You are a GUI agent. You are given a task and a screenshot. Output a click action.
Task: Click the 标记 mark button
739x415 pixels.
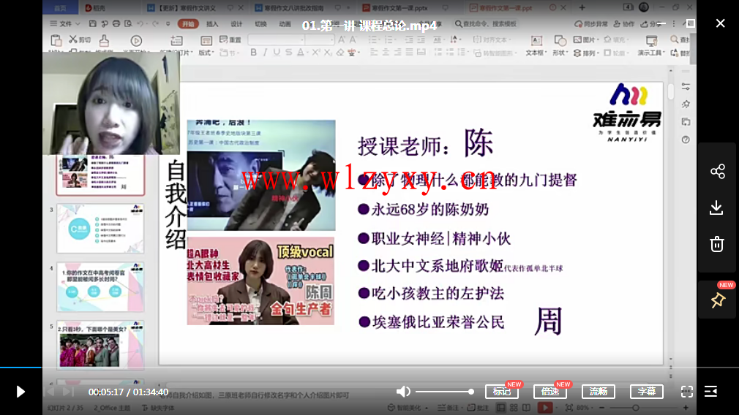click(x=502, y=392)
